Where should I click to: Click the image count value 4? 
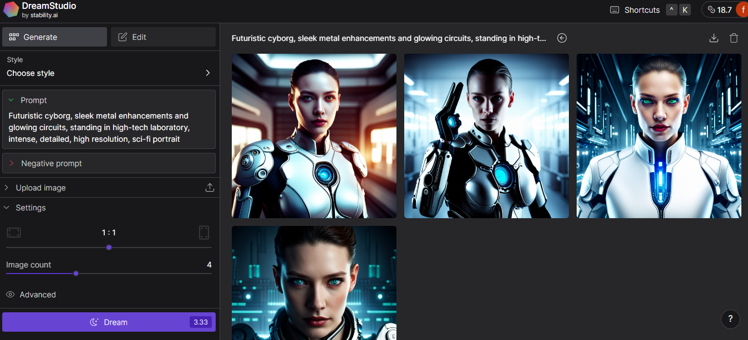pos(209,265)
